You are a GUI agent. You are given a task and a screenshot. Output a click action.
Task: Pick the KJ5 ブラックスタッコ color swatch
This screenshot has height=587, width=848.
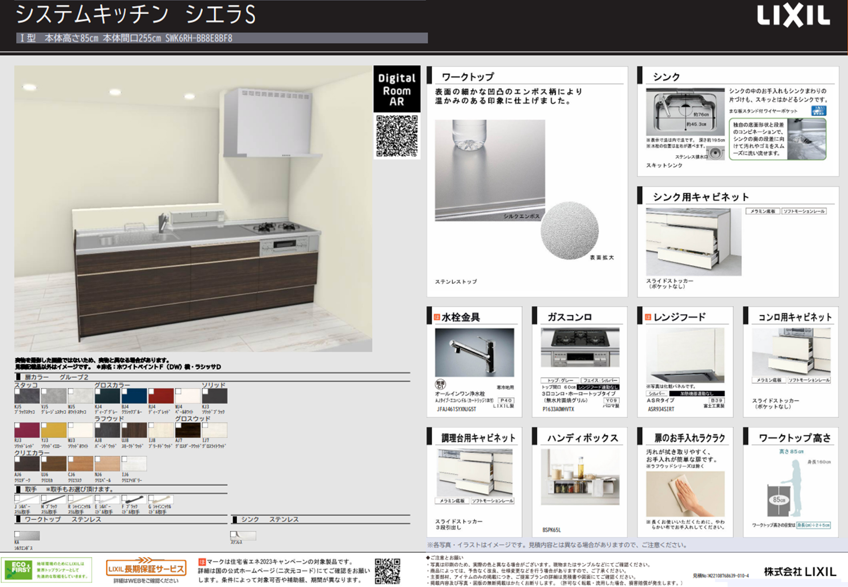pyautogui.click(x=27, y=396)
